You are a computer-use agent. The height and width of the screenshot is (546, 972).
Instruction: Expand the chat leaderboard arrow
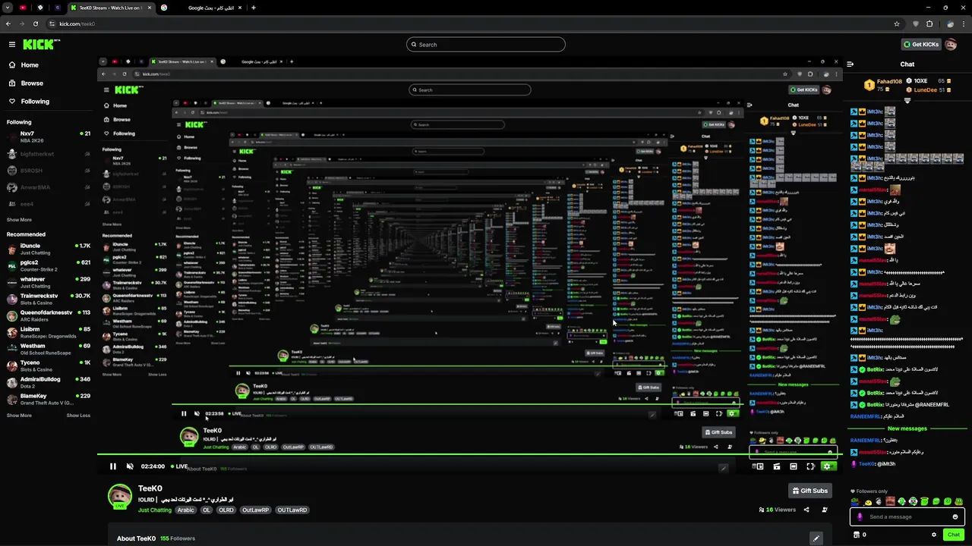907,100
